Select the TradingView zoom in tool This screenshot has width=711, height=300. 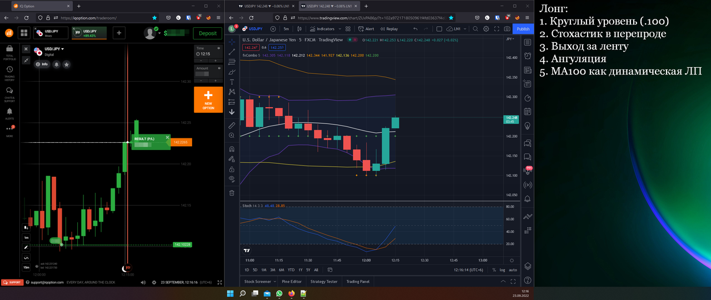[232, 136]
